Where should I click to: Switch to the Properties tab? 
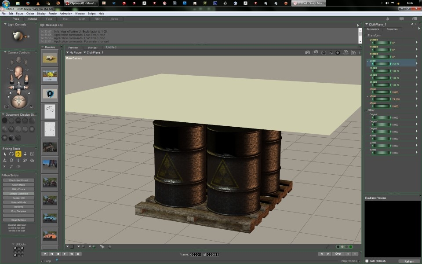tap(392, 29)
